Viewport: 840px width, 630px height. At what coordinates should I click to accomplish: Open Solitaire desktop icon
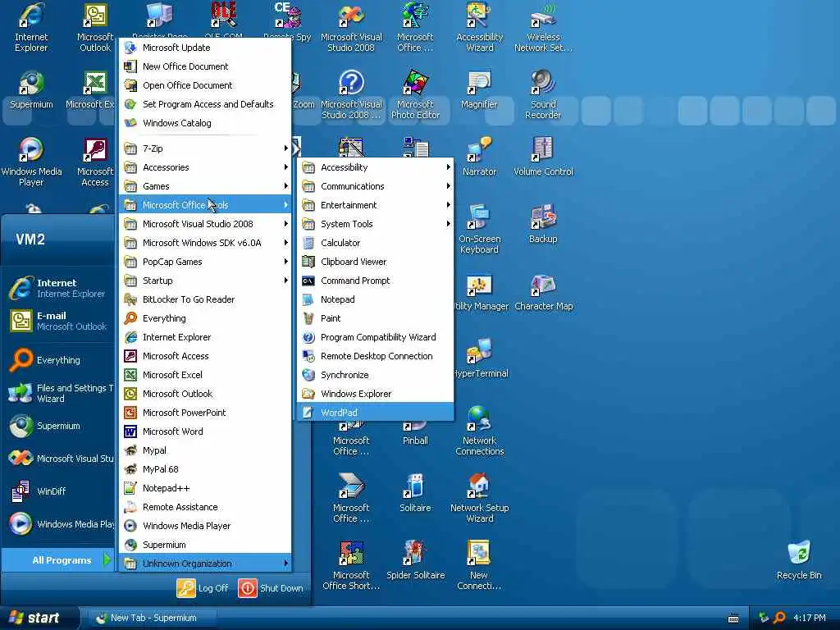point(415,493)
